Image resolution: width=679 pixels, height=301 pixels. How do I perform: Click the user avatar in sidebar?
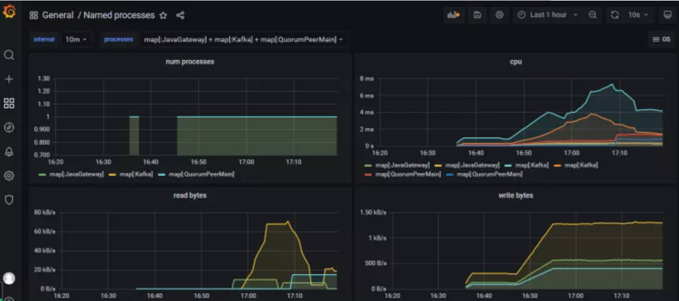[x=9, y=278]
